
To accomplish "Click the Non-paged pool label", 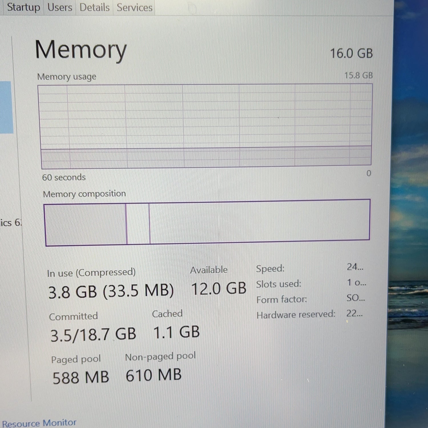I will (160, 357).
